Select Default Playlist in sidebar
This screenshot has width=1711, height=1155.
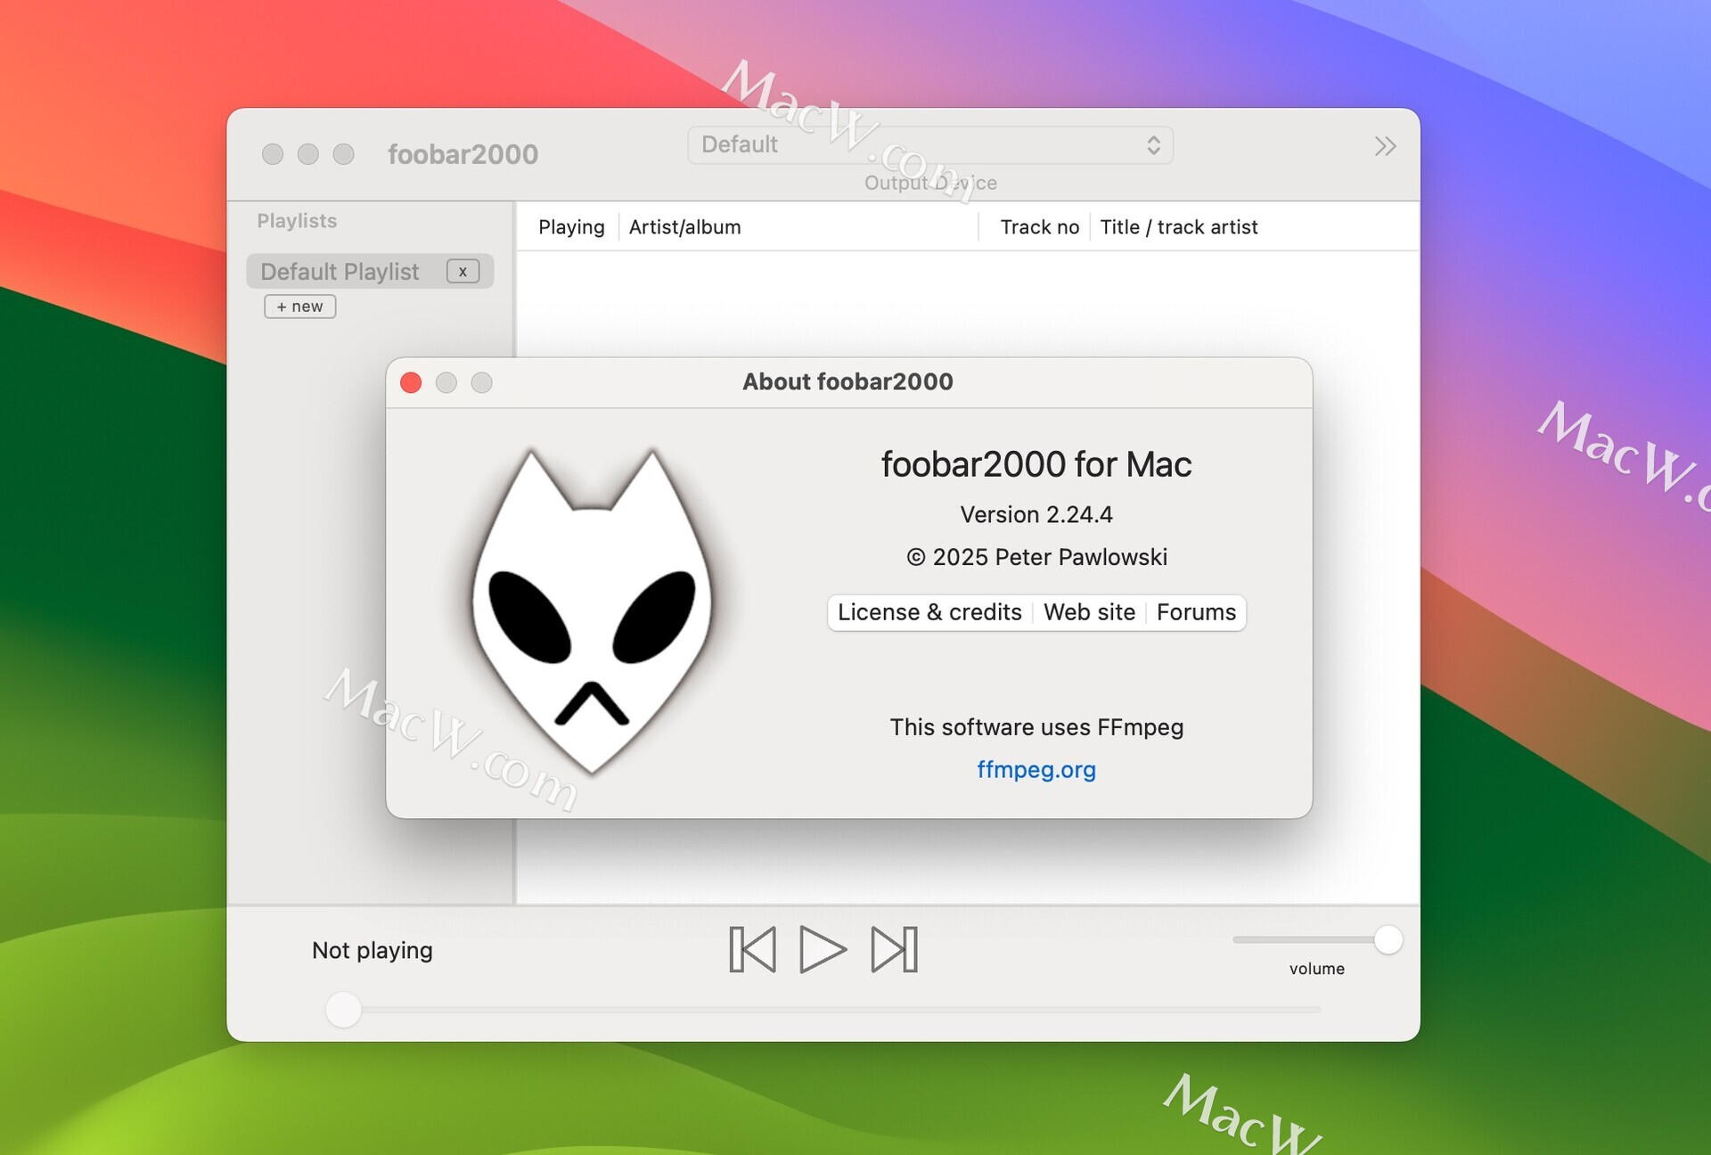click(370, 271)
